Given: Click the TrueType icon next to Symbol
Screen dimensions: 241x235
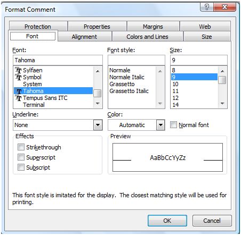Looking at the screenshot, I should pyautogui.click(x=18, y=77).
